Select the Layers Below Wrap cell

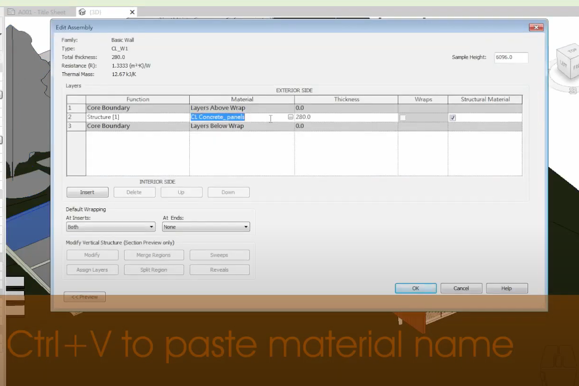point(242,126)
